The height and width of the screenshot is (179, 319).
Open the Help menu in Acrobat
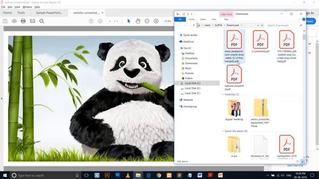click(x=37, y=7)
